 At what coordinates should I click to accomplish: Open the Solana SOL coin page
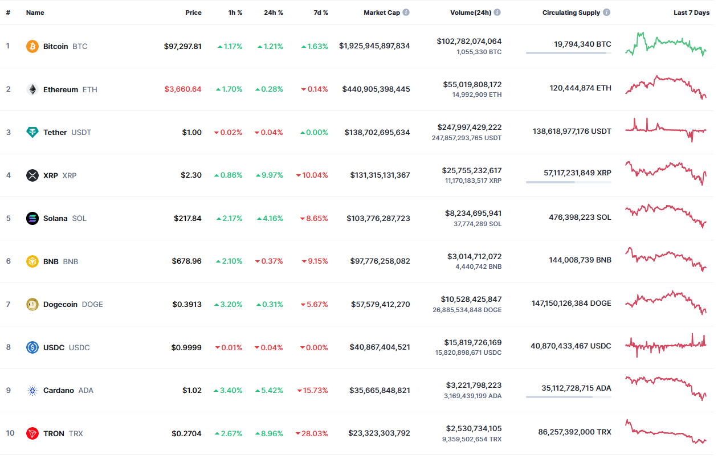point(65,218)
